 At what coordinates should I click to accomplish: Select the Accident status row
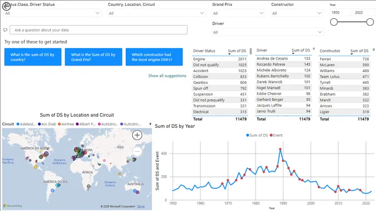(220, 70)
